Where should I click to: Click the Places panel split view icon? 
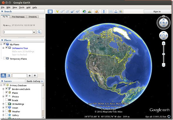9,75
